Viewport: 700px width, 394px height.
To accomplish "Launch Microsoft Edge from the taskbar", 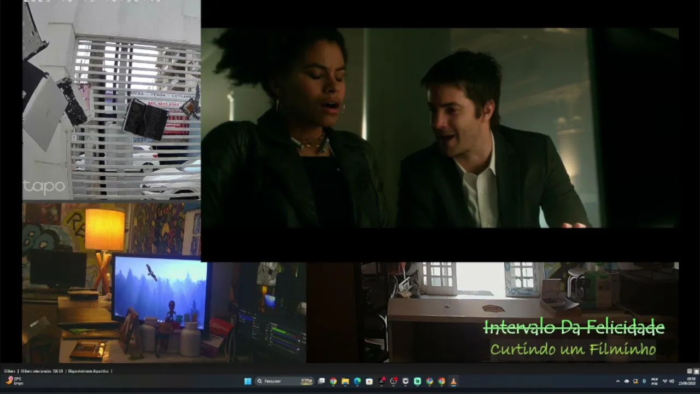I will coord(357,381).
